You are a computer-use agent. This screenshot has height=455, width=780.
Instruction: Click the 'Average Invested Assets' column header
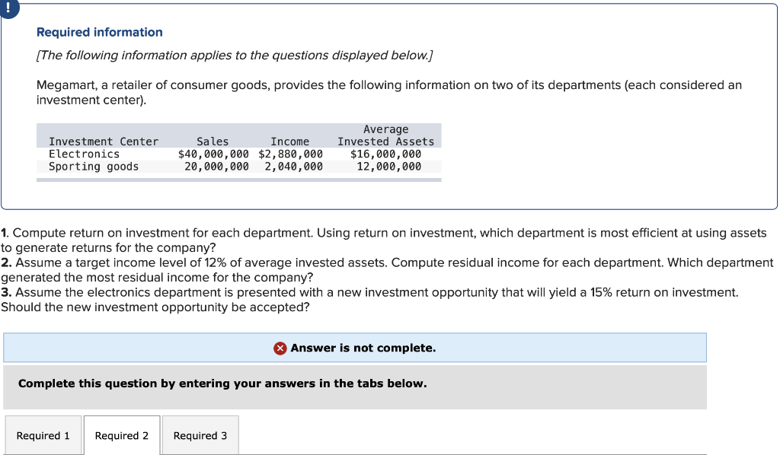click(x=386, y=135)
